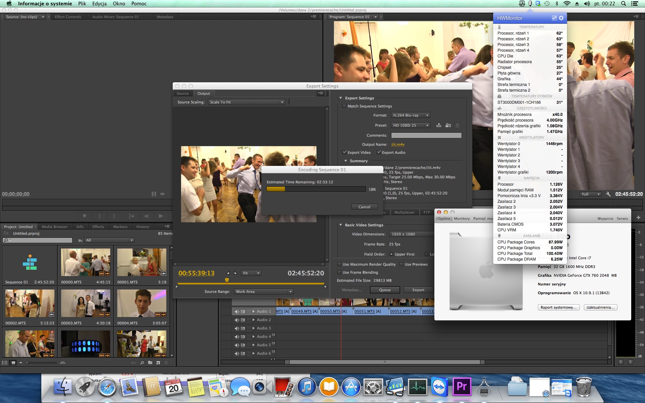Open the Trash in the Dock
Viewport: 645px width, 403px height.
click(x=584, y=387)
